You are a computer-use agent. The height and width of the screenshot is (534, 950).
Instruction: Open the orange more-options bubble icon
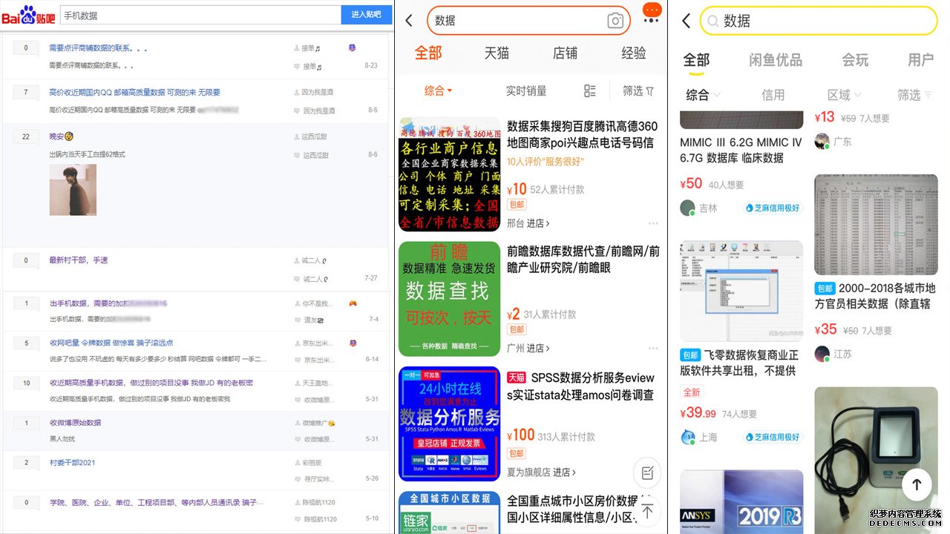pos(652,11)
